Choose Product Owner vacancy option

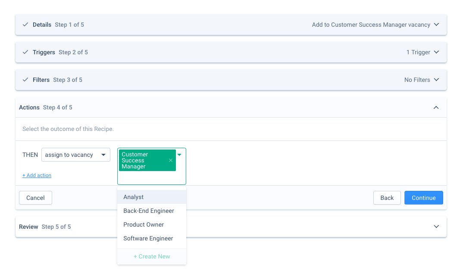pos(152,224)
